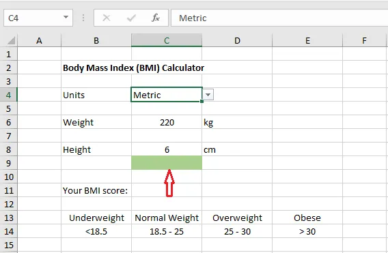Click the cm unit cell
The width and height of the screenshot is (388, 253).
pos(237,149)
